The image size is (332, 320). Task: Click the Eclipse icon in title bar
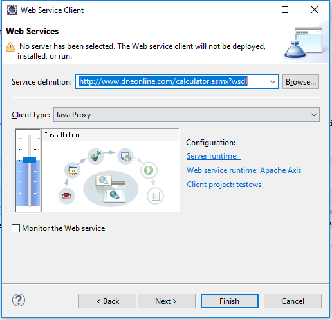[x=12, y=10]
